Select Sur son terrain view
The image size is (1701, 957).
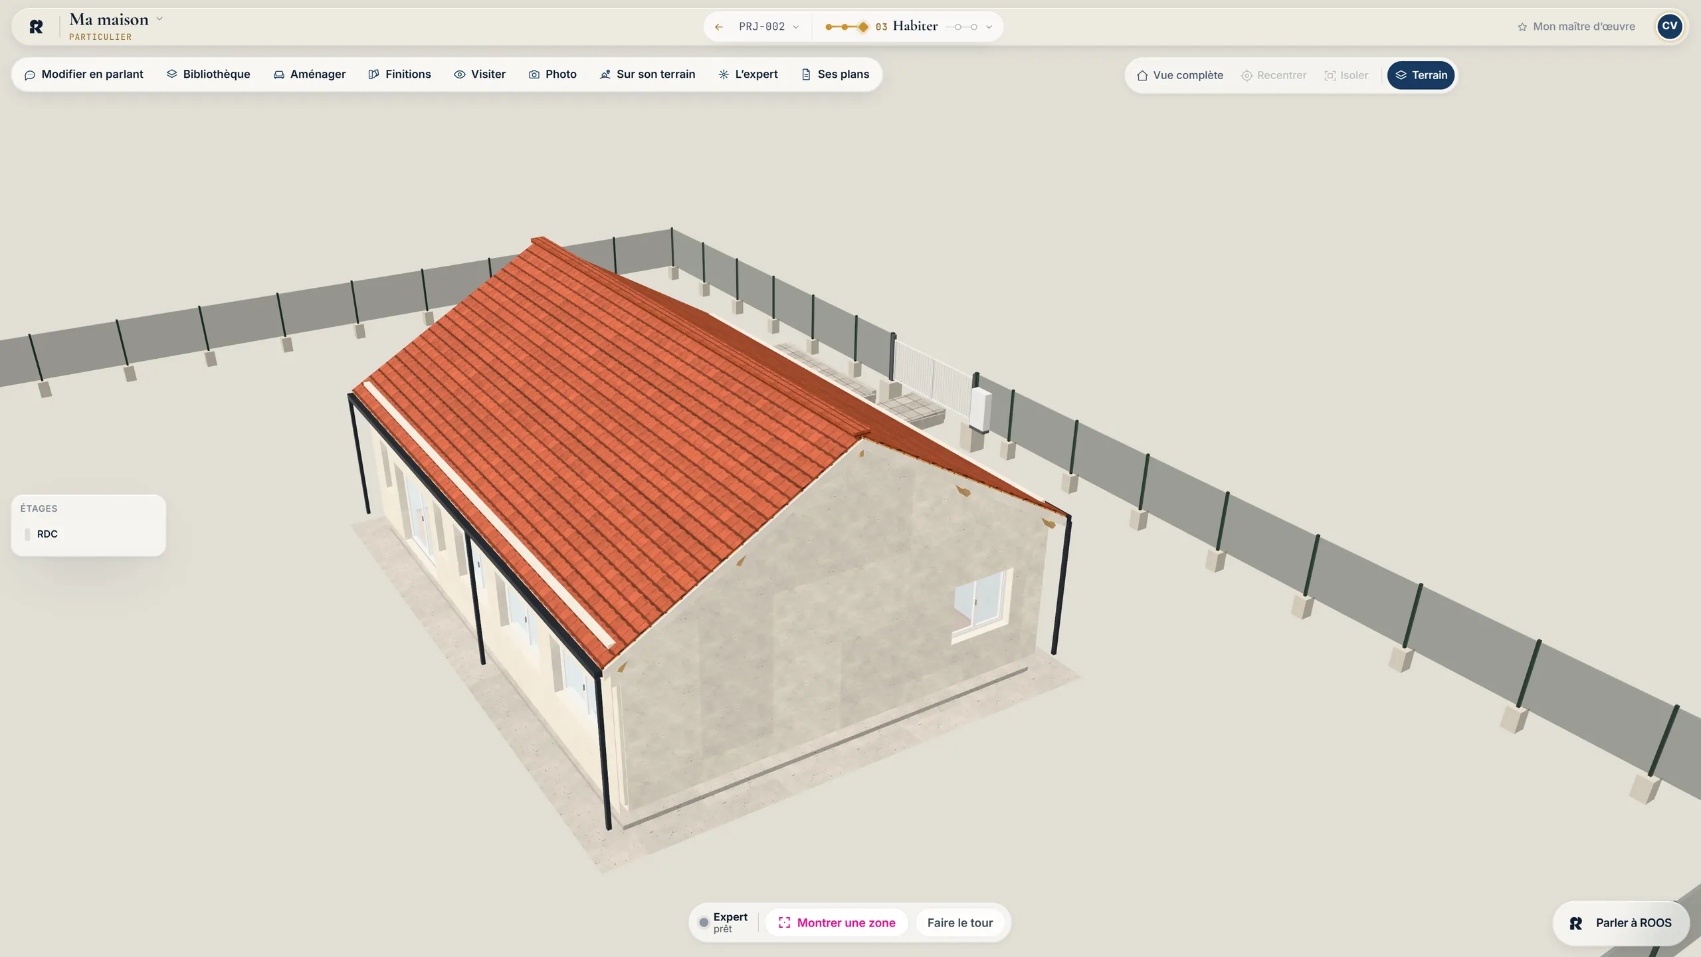(x=647, y=74)
